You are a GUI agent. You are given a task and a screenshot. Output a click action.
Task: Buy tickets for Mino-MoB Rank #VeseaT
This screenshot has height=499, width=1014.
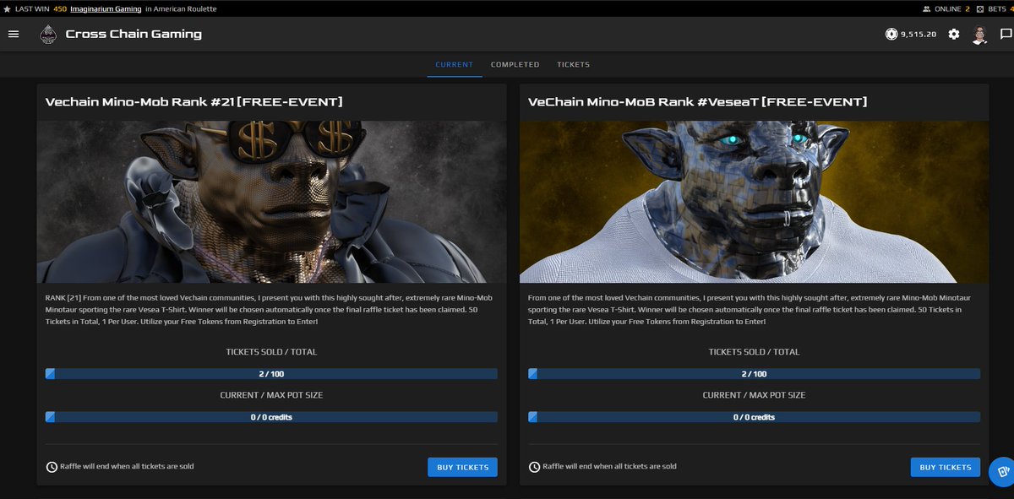click(946, 467)
